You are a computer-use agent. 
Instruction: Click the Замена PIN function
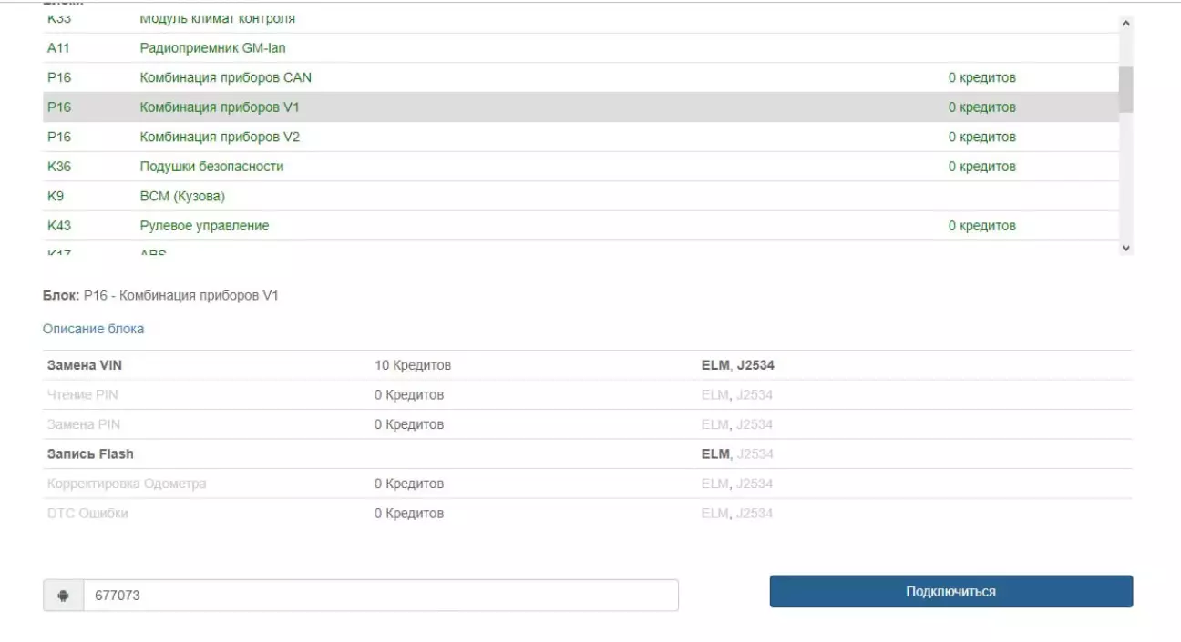(83, 424)
